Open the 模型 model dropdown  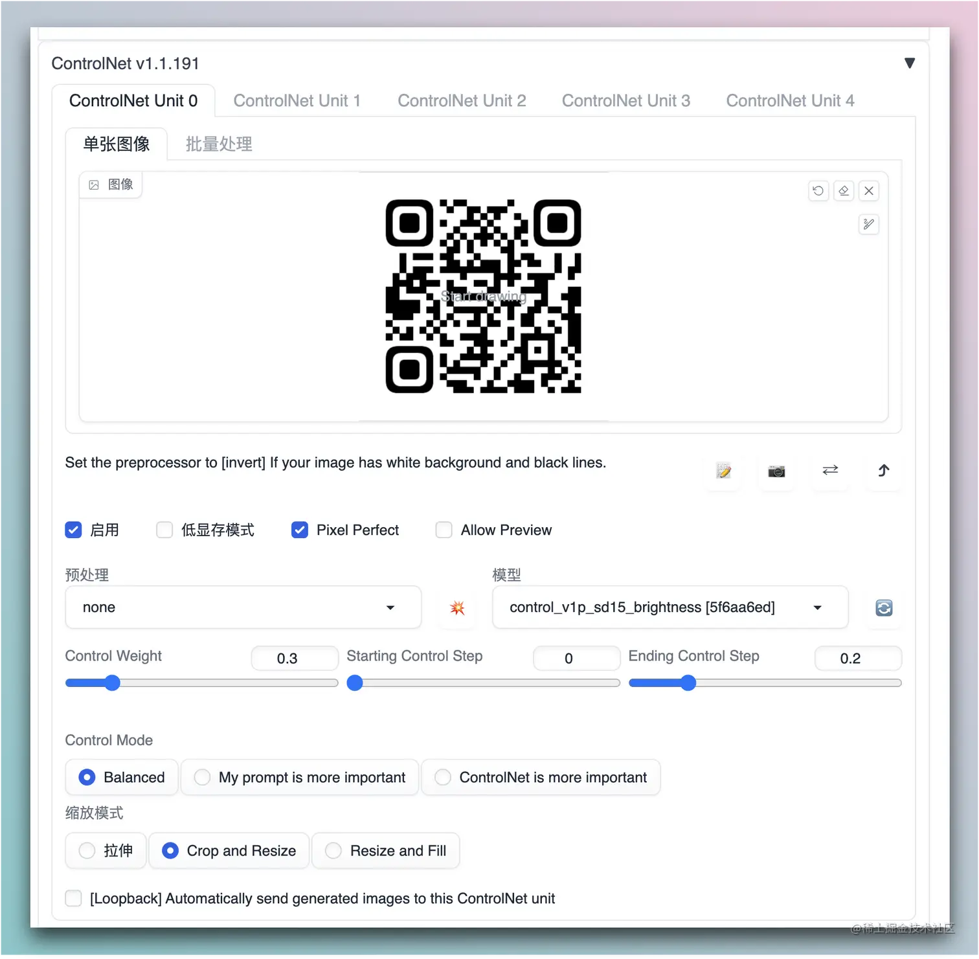tap(670, 608)
